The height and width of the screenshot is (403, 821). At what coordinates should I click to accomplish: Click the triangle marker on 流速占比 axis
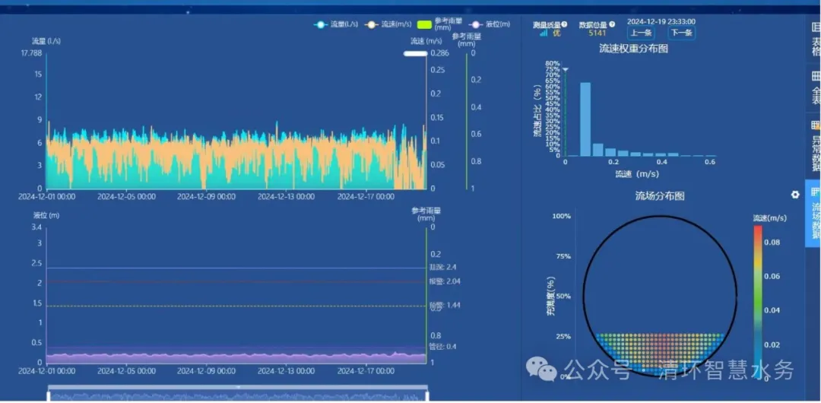[565, 70]
